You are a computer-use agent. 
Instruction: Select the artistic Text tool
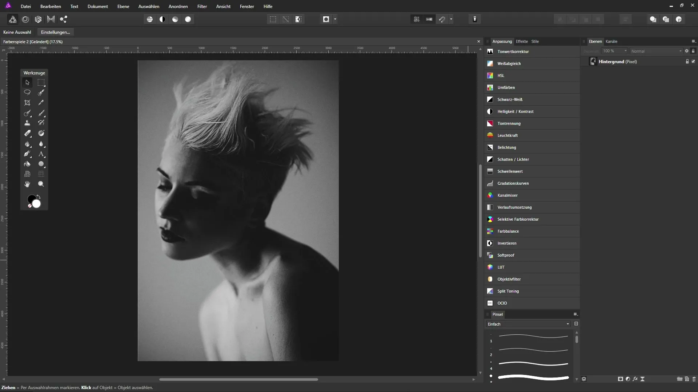(41, 154)
